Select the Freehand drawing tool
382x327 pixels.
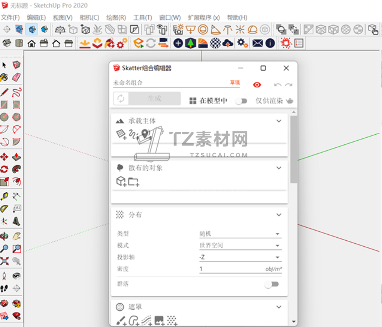point(17,92)
